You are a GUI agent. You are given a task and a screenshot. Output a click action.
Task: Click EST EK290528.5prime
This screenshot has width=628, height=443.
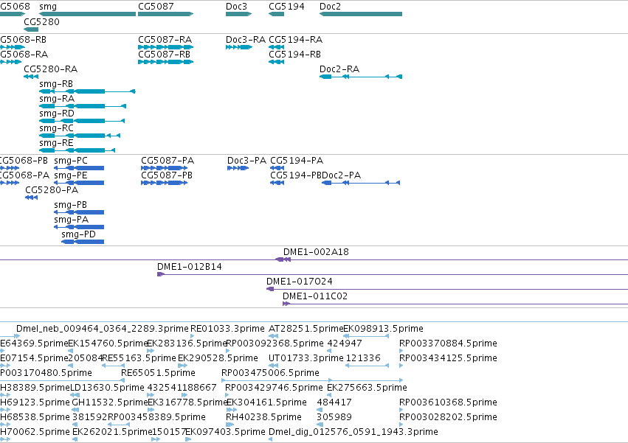[x=182, y=366]
